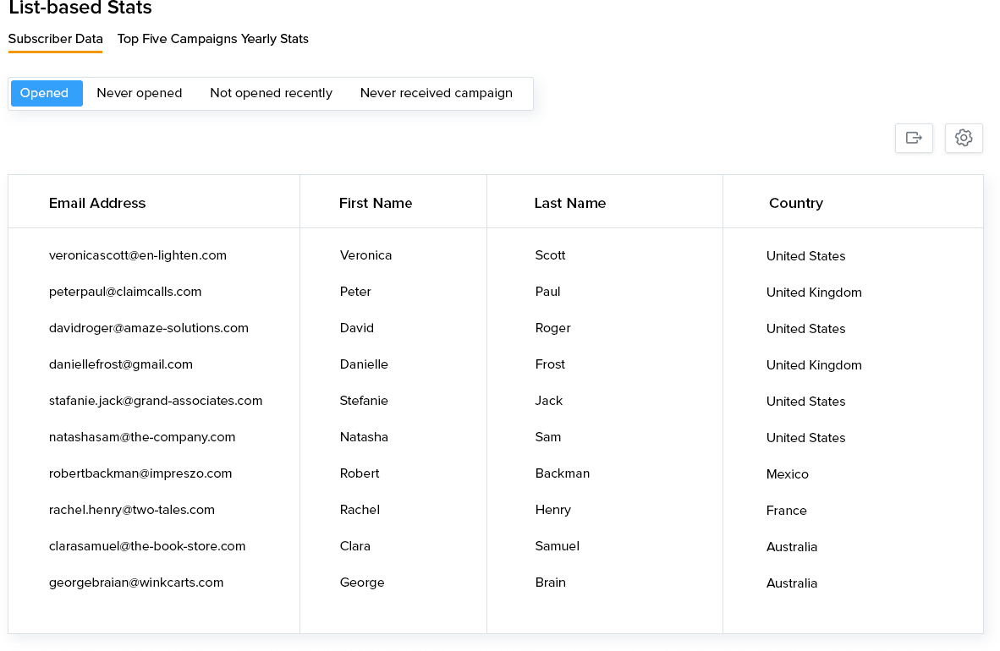Click first name Stefanie
The height and width of the screenshot is (651, 1000).
pyautogui.click(x=364, y=401)
